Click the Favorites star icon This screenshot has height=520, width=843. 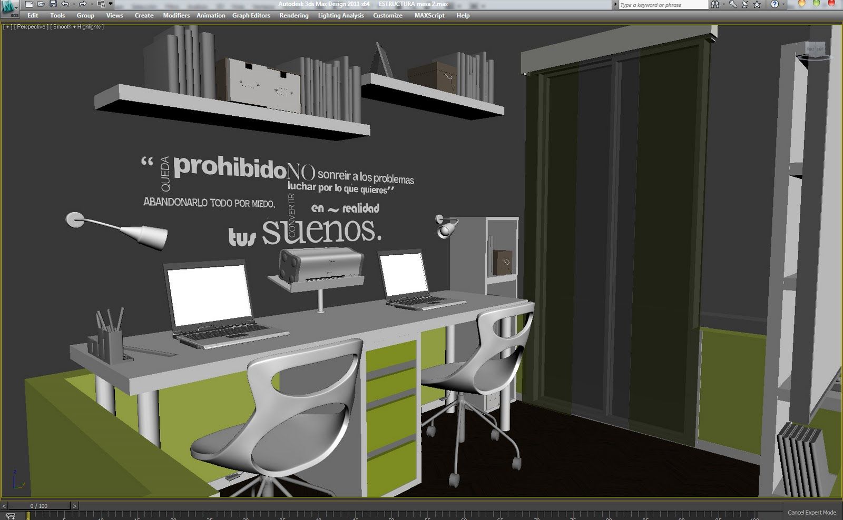click(x=757, y=4)
